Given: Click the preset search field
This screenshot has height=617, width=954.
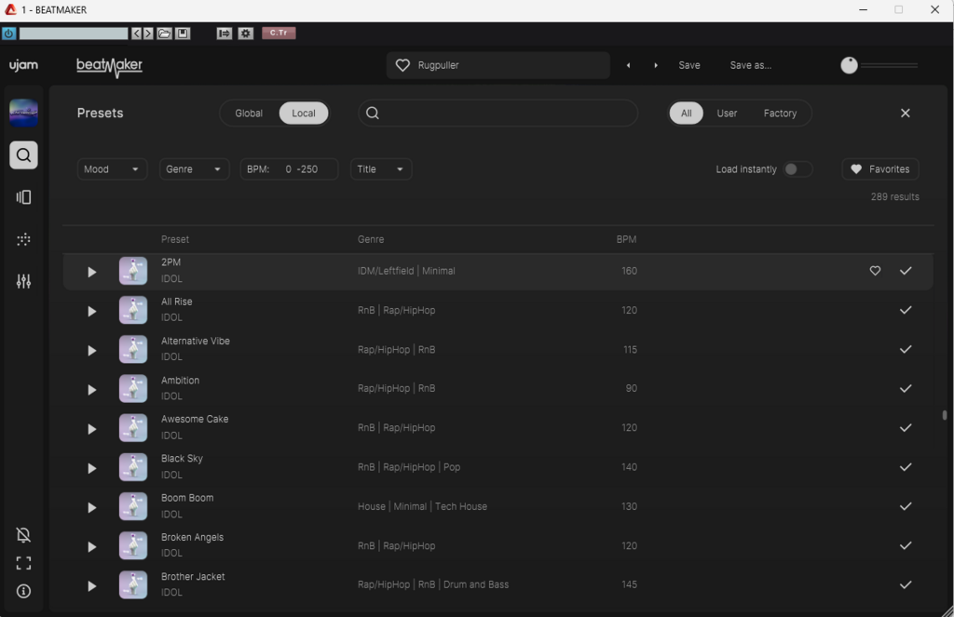Looking at the screenshot, I should click(x=497, y=113).
